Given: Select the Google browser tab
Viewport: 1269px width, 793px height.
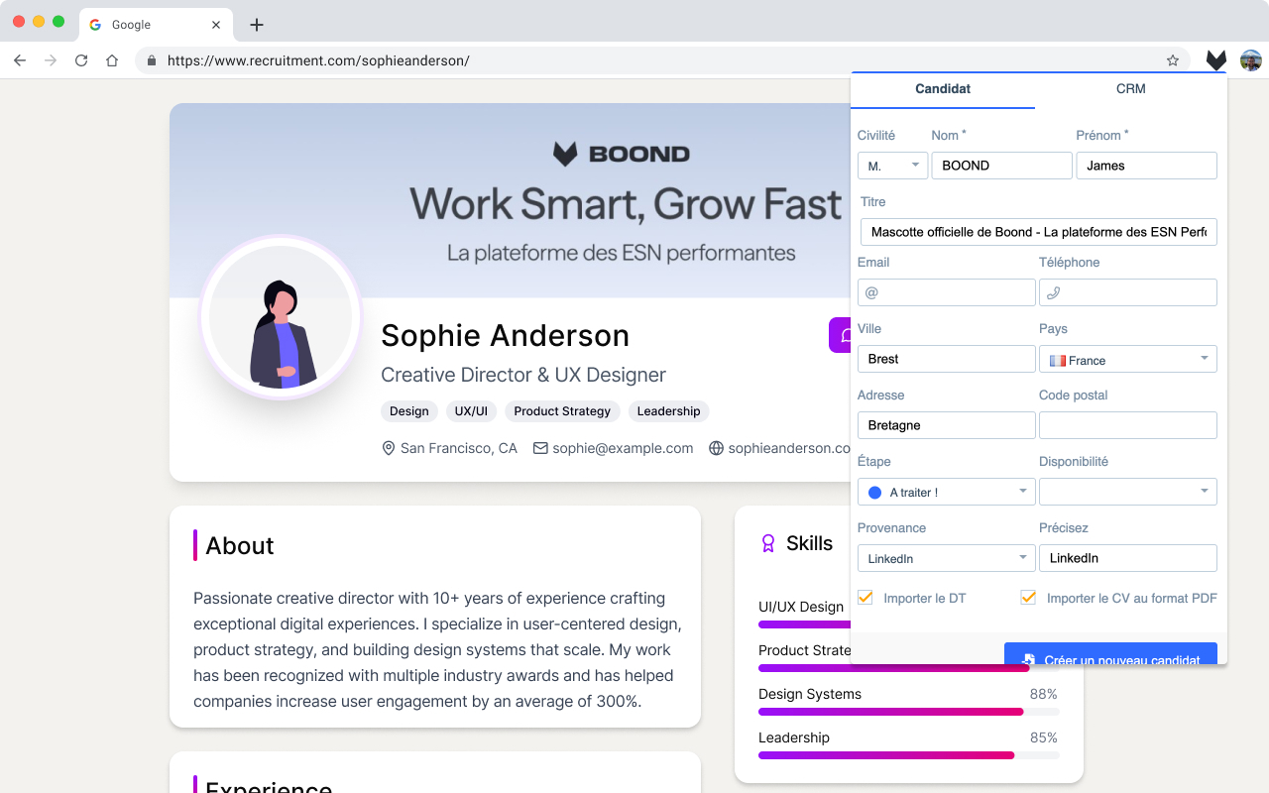Looking at the screenshot, I should click(156, 25).
